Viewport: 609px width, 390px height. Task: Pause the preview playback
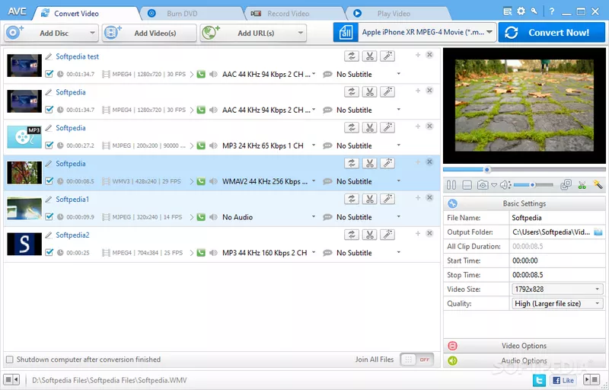point(451,185)
